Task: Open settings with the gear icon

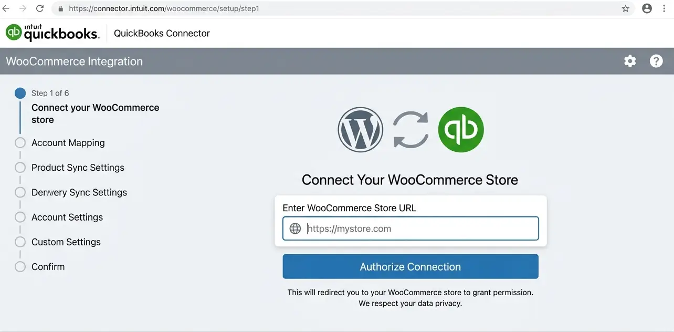Action: pyautogui.click(x=630, y=61)
